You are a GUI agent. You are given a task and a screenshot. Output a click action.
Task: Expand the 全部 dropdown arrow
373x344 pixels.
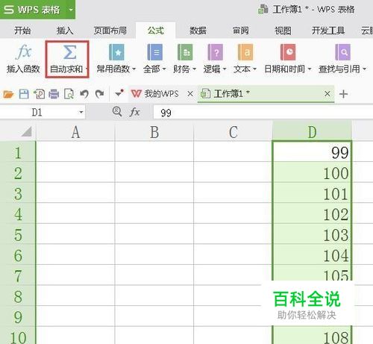[164, 69]
